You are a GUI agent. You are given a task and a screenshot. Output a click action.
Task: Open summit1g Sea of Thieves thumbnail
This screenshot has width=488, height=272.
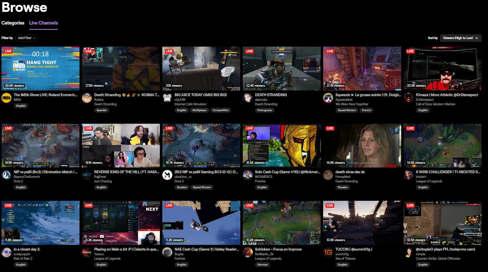(362, 223)
